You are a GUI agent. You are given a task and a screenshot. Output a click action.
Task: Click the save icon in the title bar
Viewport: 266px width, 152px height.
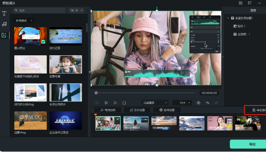(x=240, y=3)
